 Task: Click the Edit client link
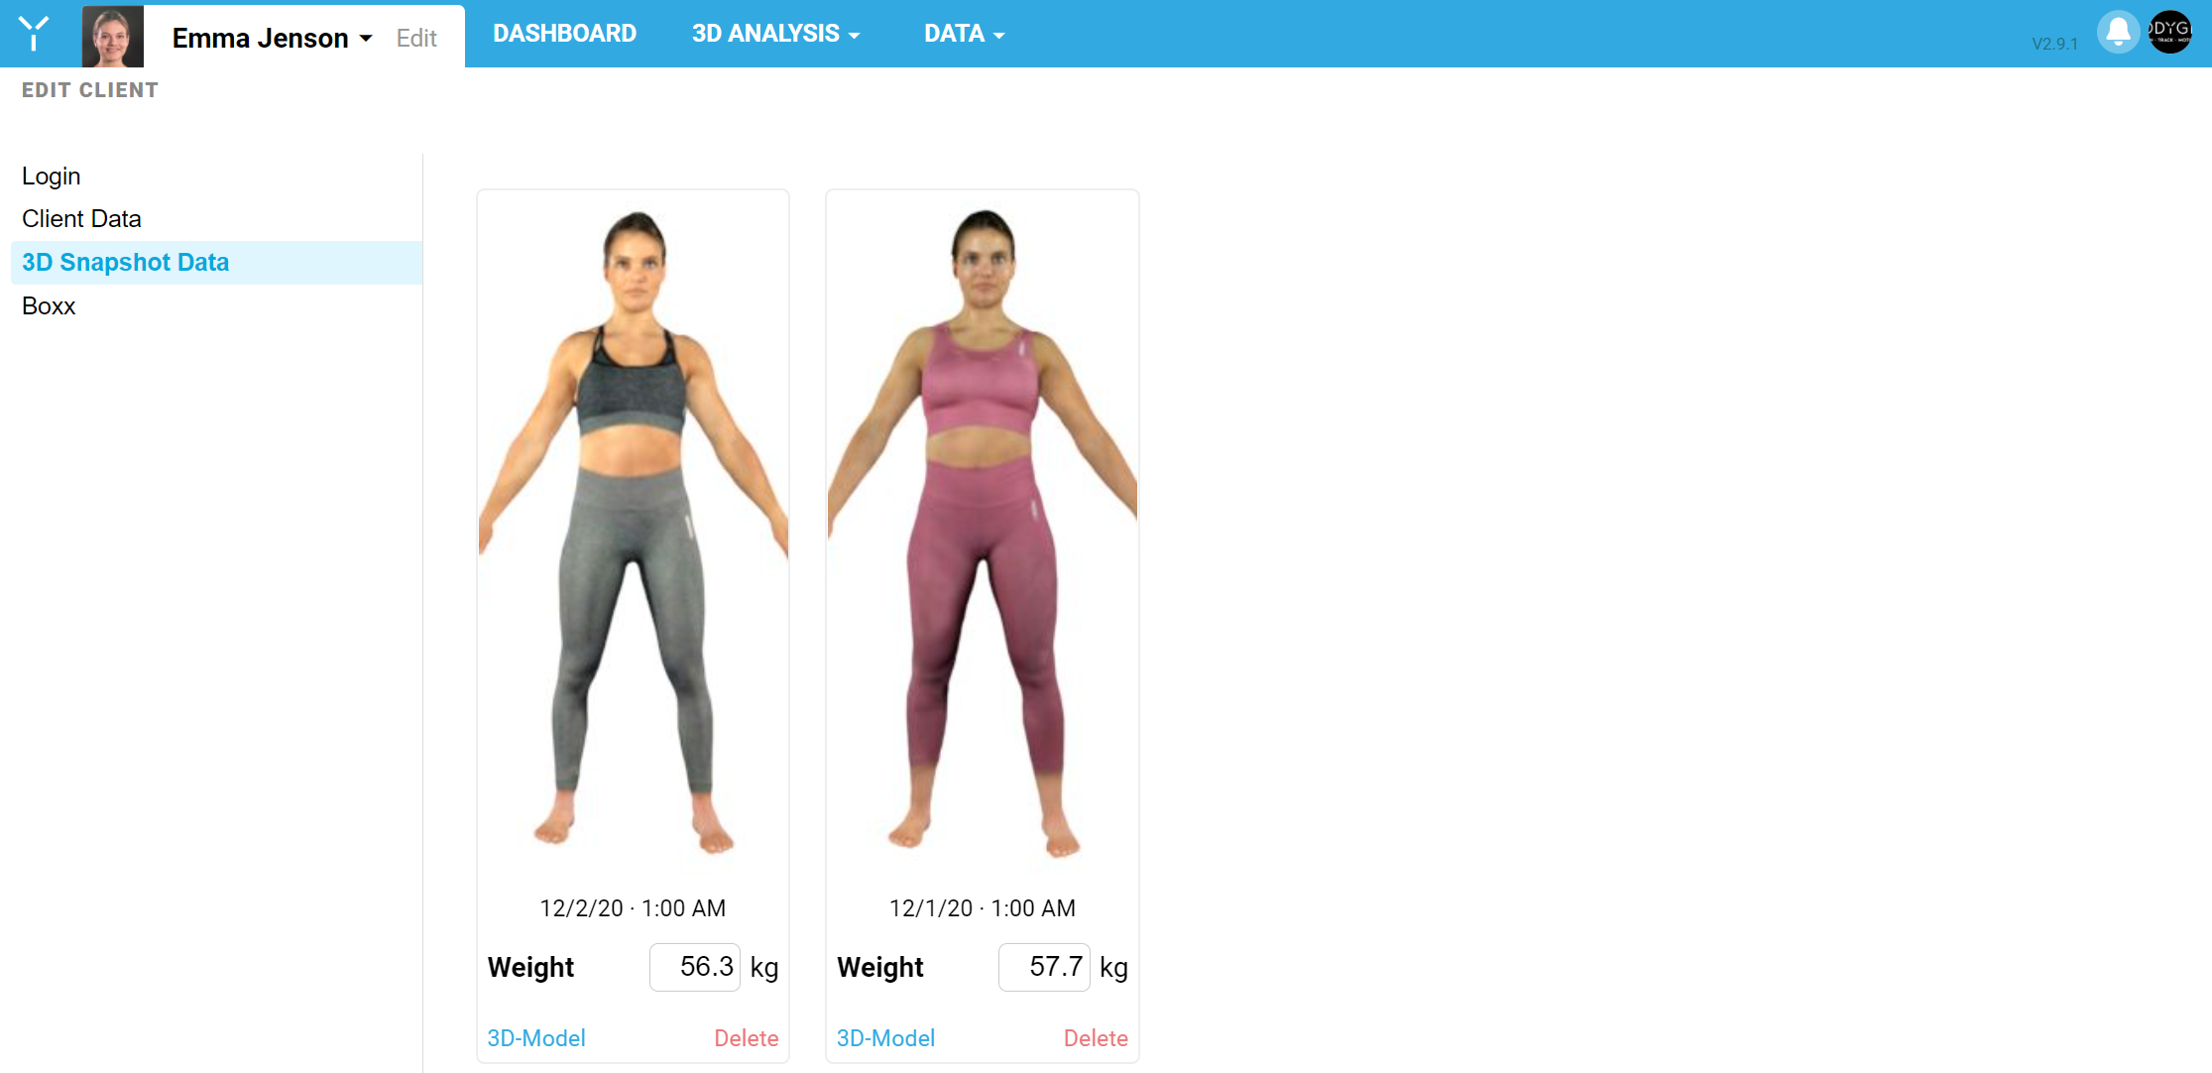tap(416, 38)
